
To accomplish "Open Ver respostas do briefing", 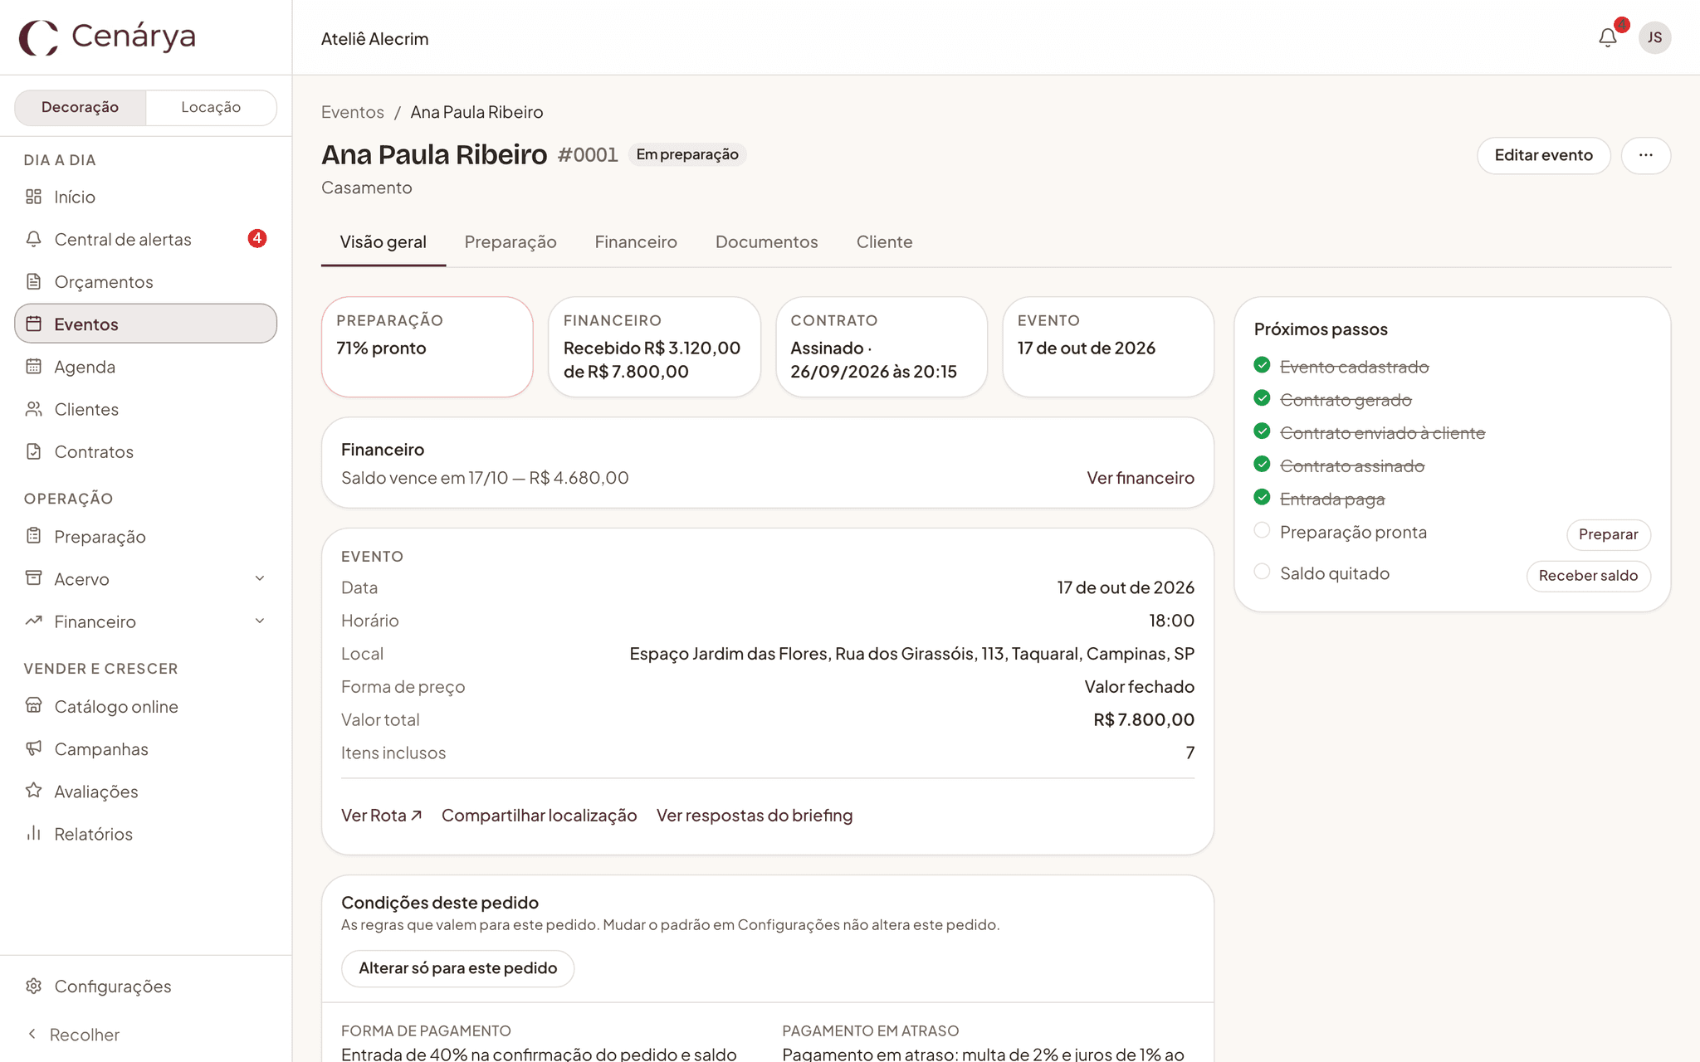I will 755,816.
